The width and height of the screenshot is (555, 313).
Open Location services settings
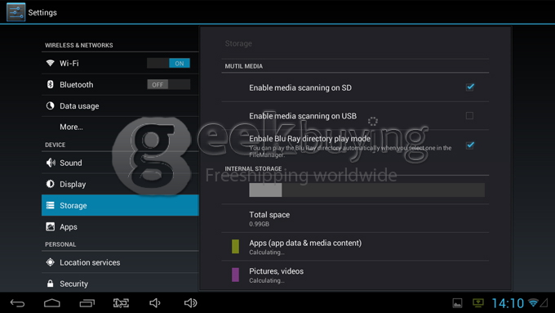point(120,262)
